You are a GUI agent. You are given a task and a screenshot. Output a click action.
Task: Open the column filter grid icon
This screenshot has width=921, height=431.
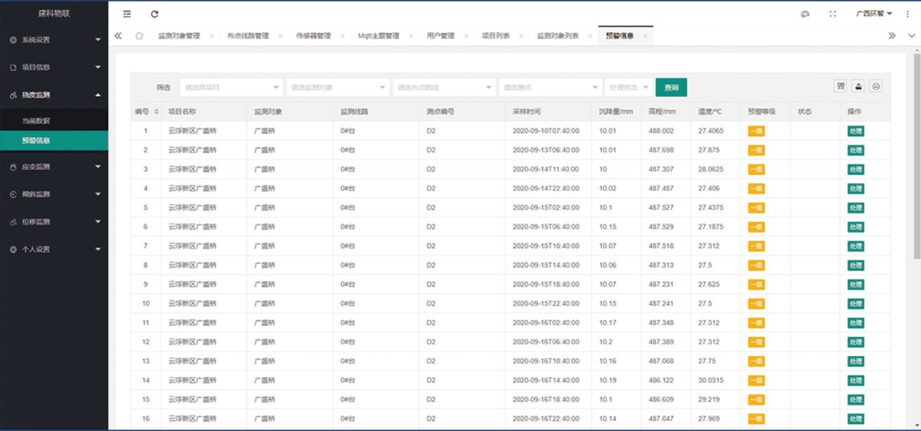840,86
